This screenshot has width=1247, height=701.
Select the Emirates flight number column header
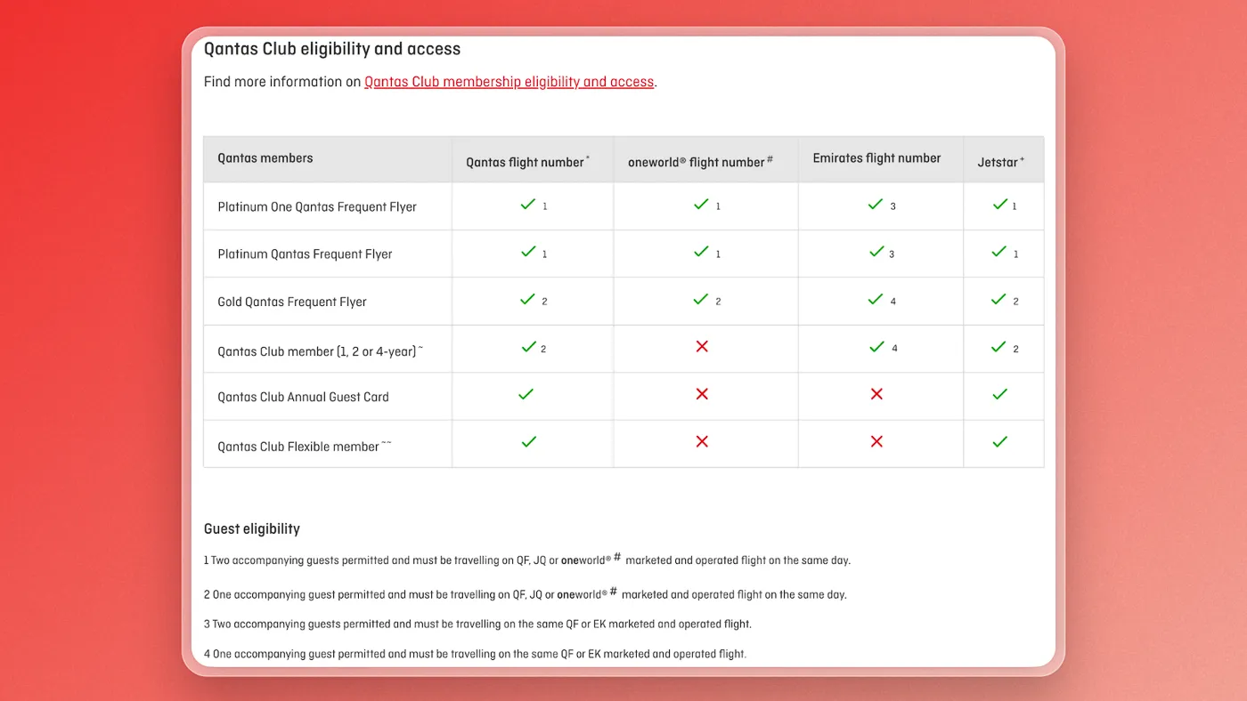coord(876,158)
